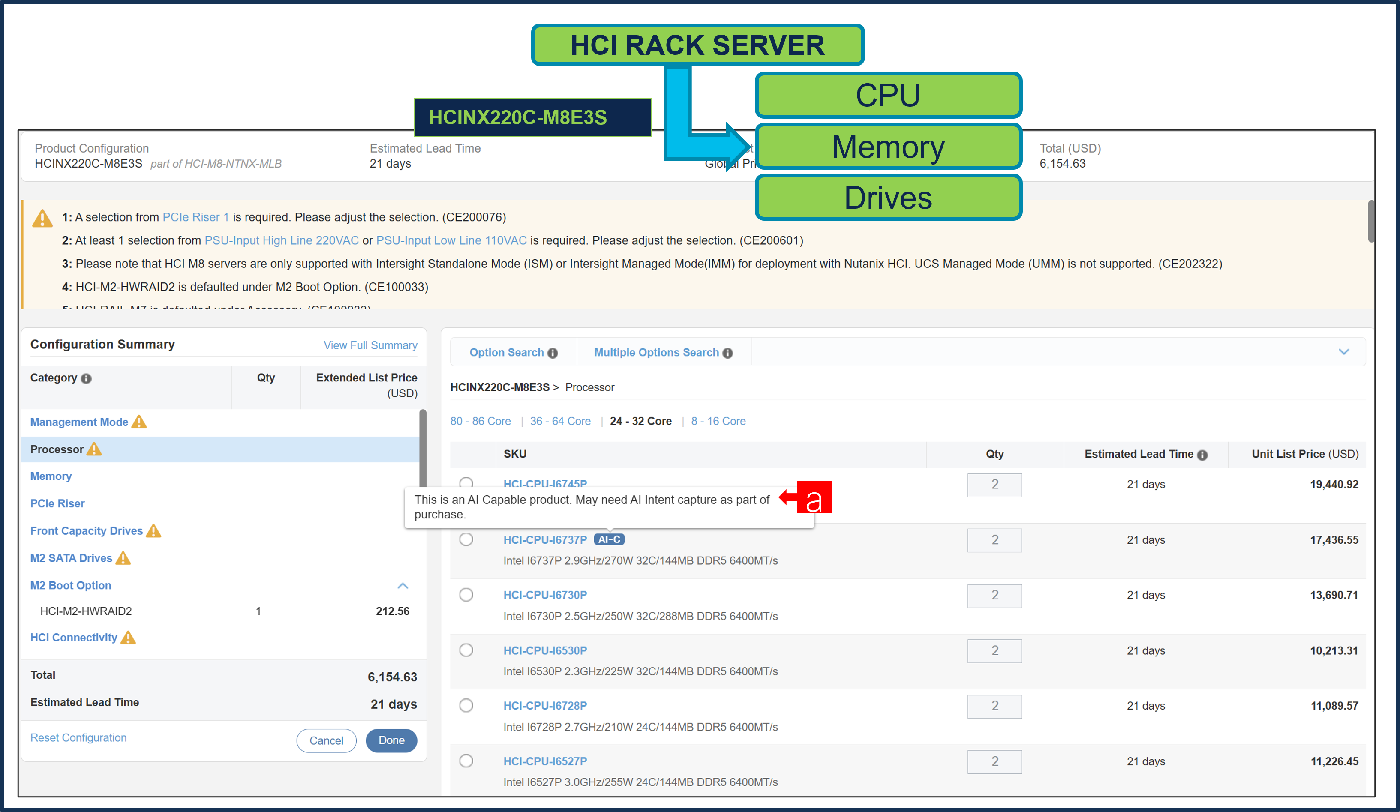Viewport: 1400px width, 812px height.
Task: Open the PCIe Riser 1 link in the warning
Action: point(195,217)
